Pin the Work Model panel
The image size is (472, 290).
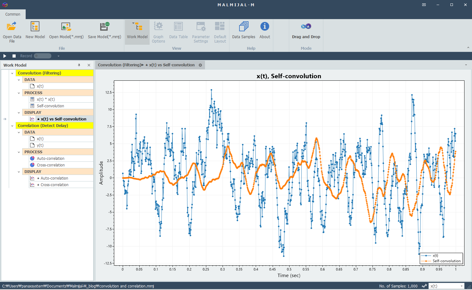(x=79, y=65)
